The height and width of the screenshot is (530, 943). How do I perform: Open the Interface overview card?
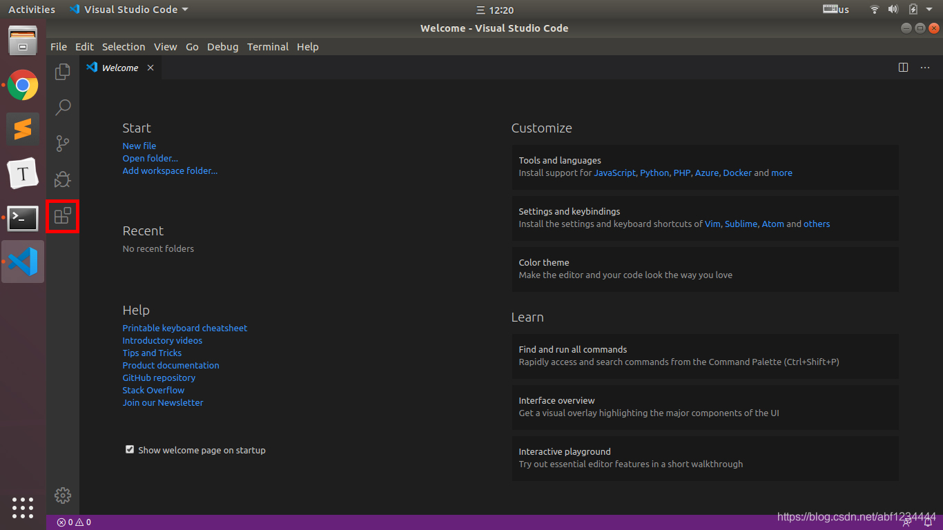(x=705, y=406)
